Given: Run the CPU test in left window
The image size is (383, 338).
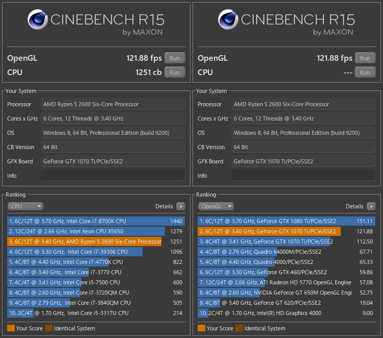Looking at the screenshot, I should click(x=175, y=73).
